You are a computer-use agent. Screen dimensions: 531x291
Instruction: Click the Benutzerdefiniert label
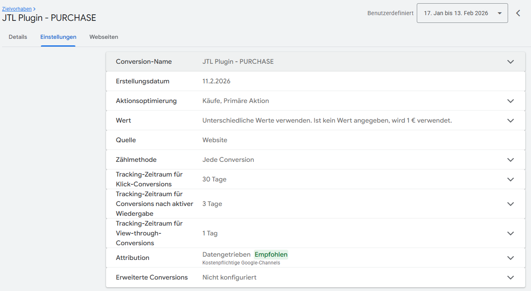390,13
